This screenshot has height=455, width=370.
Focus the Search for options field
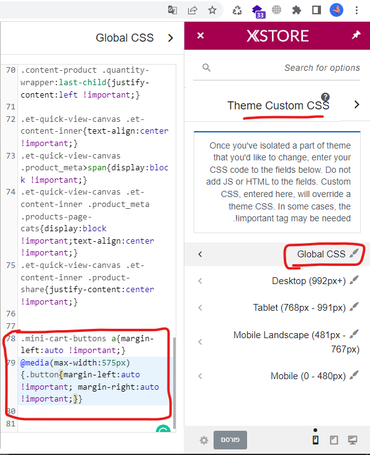coord(276,68)
